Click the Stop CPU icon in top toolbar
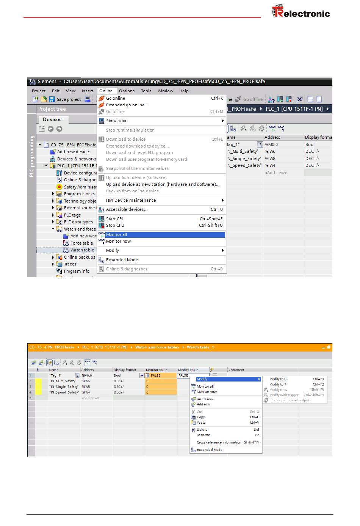The height and width of the screenshot is (526, 360). (x=289, y=99)
